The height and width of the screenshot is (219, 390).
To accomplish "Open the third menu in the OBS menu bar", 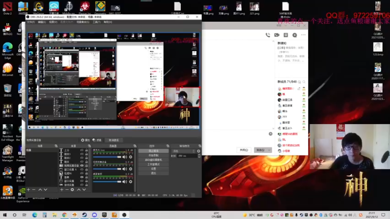I will tap(53, 22).
